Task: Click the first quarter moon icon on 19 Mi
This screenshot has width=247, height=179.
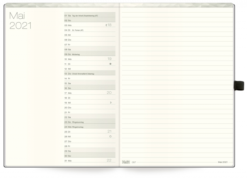Action: pos(111,102)
